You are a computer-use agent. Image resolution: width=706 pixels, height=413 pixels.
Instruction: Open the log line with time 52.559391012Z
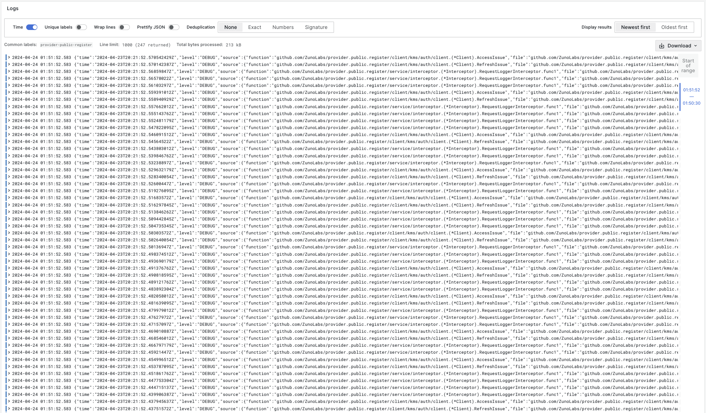(9, 92)
